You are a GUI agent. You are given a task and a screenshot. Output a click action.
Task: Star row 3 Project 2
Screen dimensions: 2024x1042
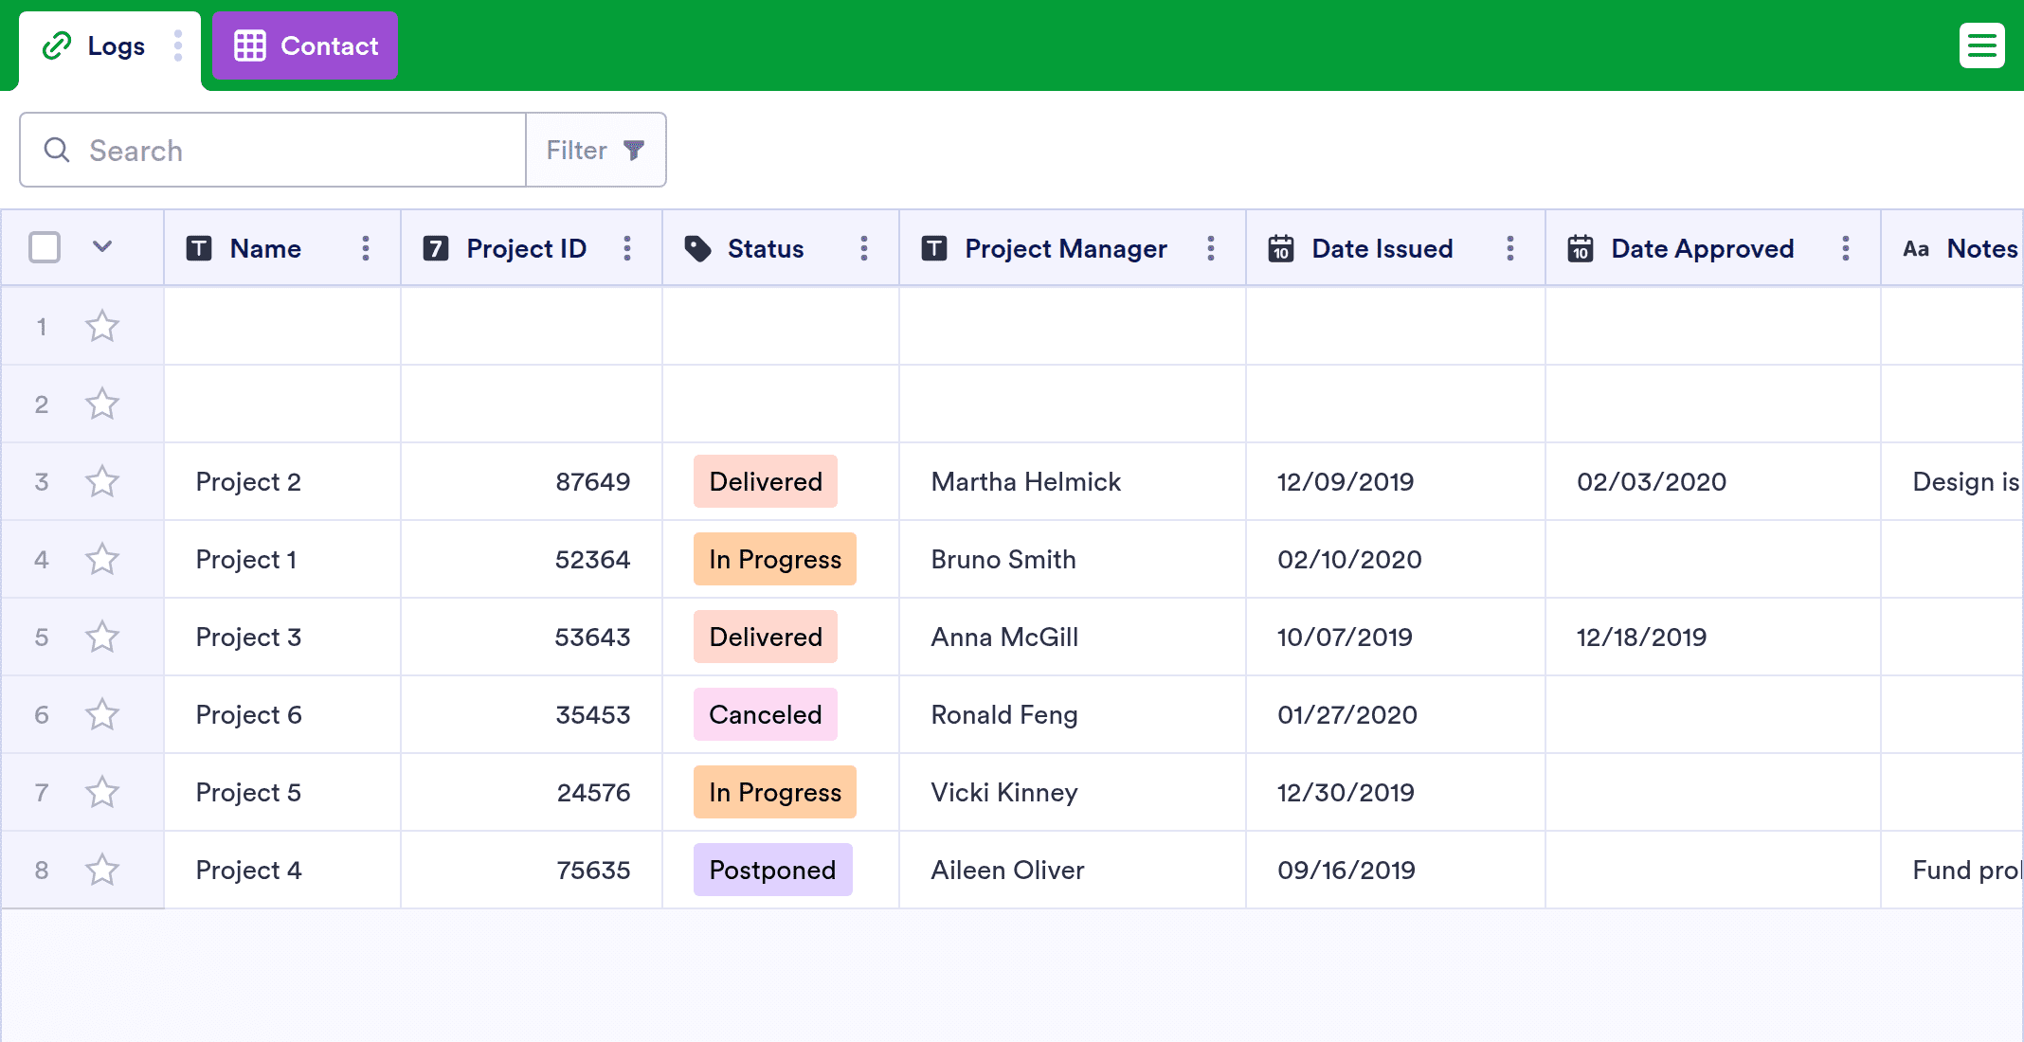click(102, 481)
